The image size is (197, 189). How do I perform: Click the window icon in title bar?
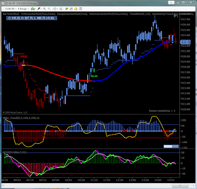[x=3, y=3]
